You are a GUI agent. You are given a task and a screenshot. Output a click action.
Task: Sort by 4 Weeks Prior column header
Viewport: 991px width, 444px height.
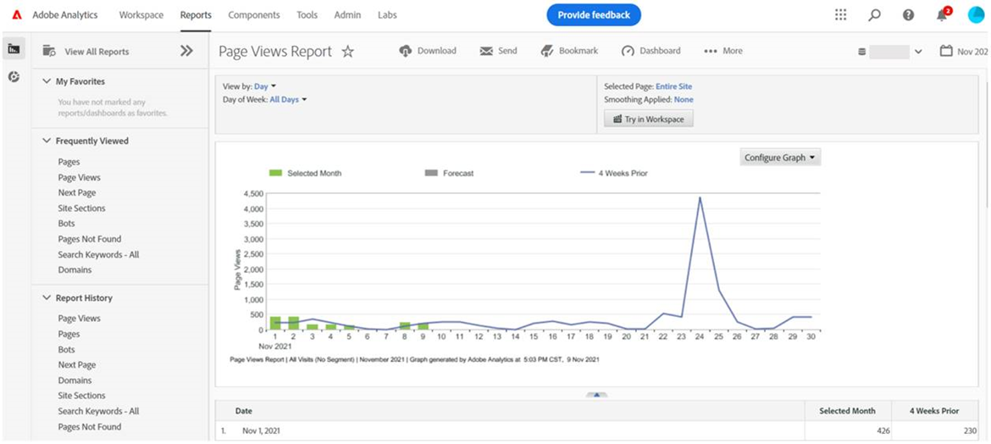[935, 410]
